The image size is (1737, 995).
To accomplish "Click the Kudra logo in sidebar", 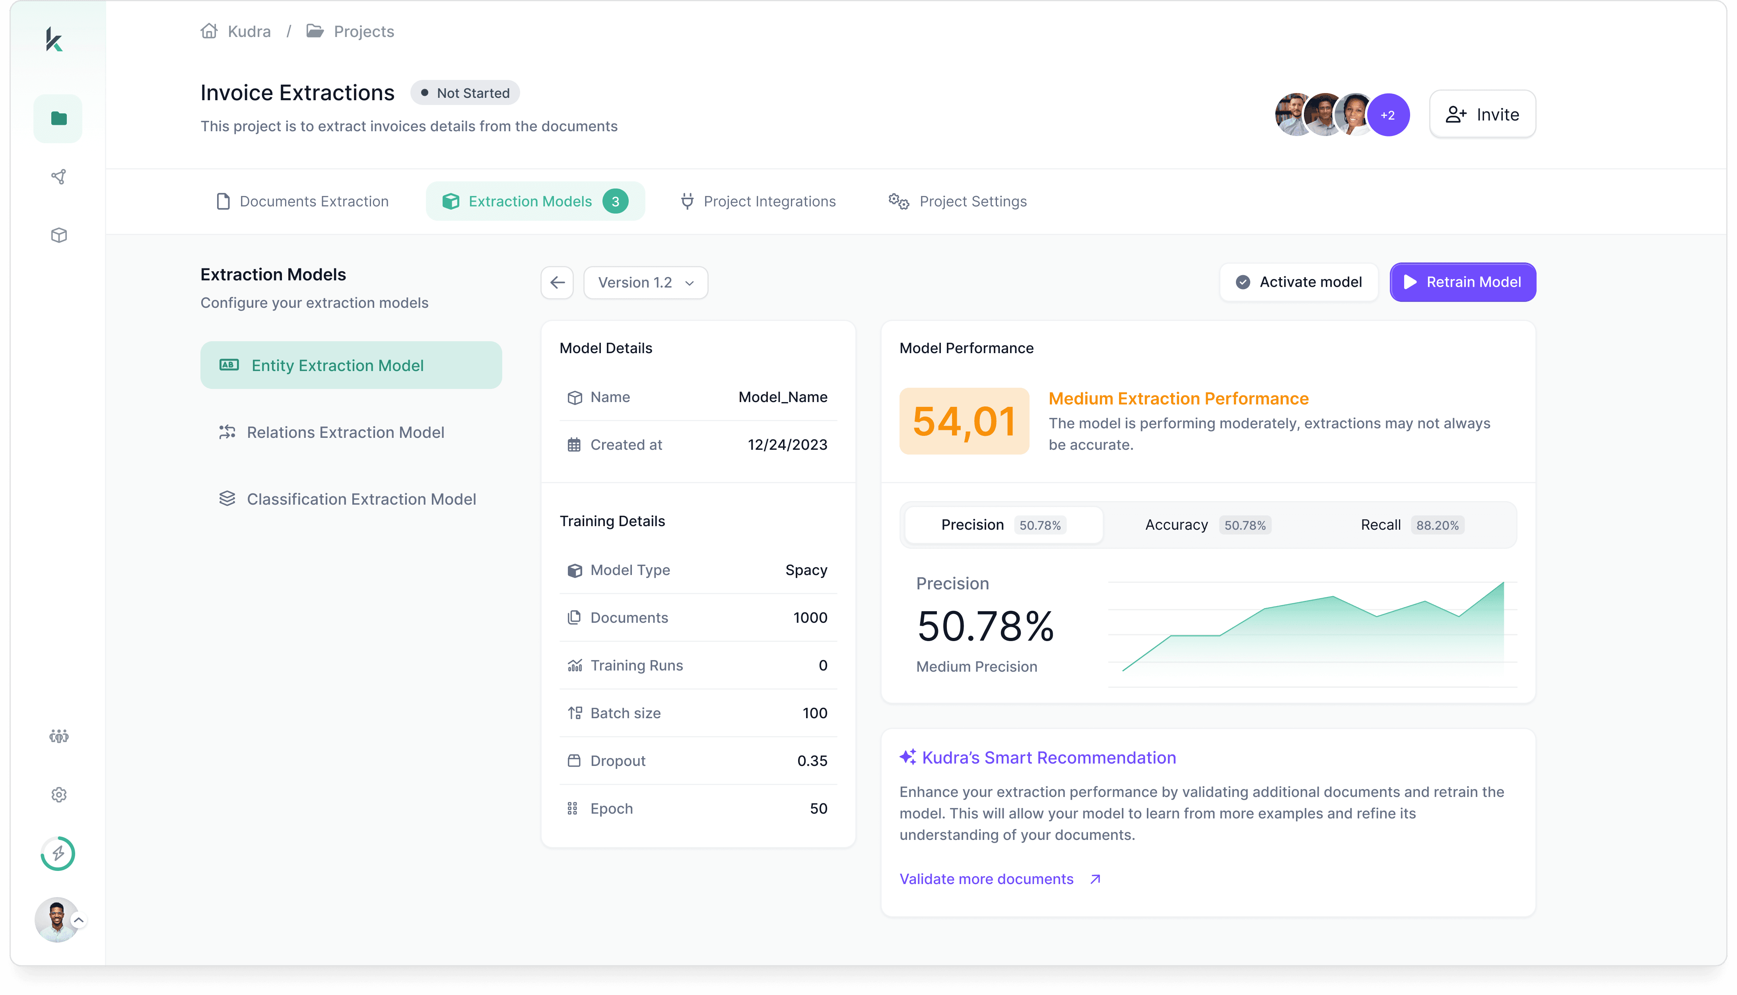I will click(54, 39).
